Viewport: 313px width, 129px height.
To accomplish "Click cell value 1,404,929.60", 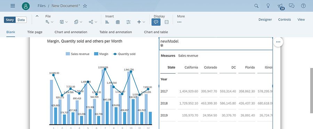I will (x=188, y=92).
